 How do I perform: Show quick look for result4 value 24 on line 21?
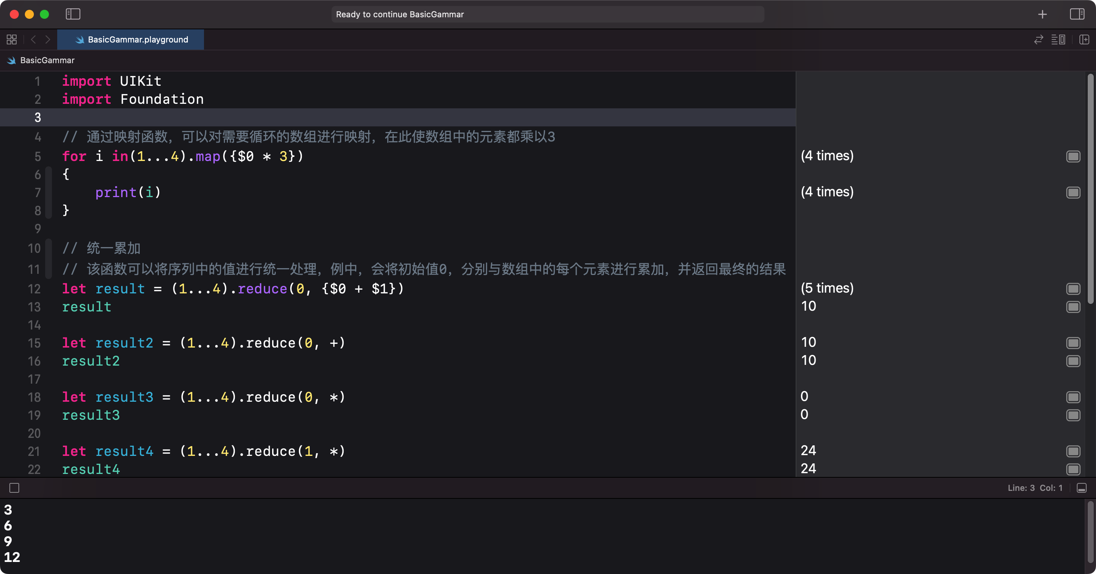coord(1073,451)
